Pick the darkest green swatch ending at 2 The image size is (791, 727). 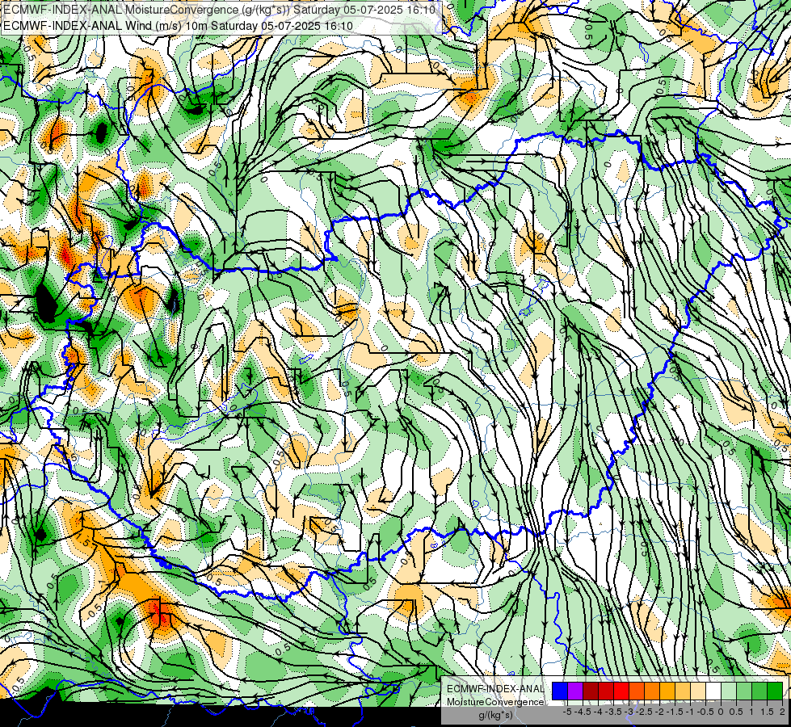click(775, 691)
